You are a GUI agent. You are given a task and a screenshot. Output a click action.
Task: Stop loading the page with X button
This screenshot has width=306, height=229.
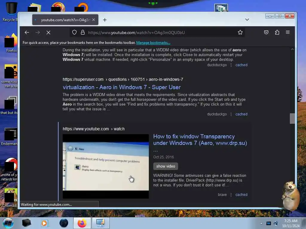(x=48, y=33)
